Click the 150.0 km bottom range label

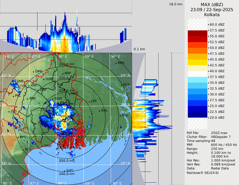coord(67,160)
